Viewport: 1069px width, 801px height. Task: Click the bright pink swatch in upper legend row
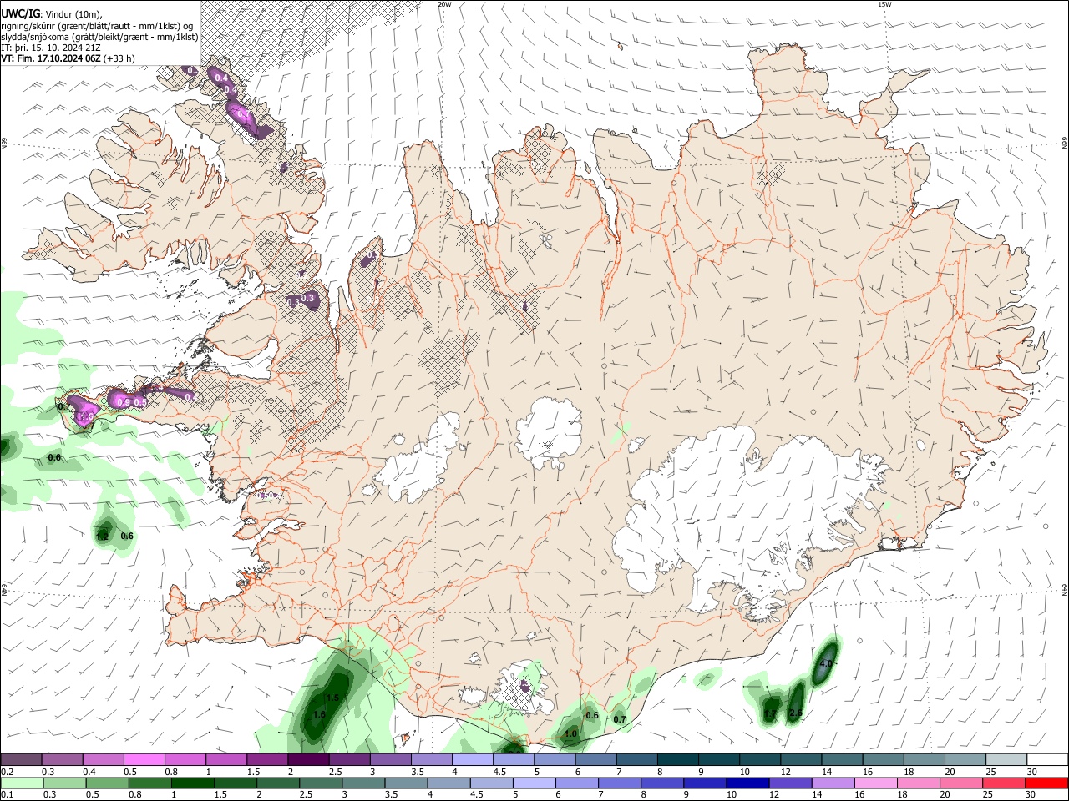pos(144,760)
